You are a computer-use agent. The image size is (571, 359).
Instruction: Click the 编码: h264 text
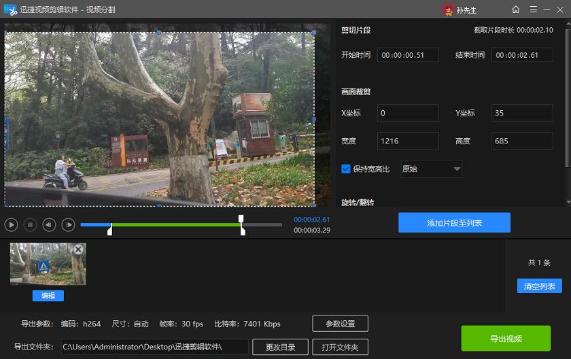(x=81, y=324)
